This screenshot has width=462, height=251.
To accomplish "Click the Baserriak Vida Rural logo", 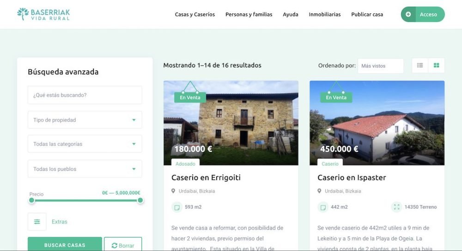I will (x=43, y=14).
